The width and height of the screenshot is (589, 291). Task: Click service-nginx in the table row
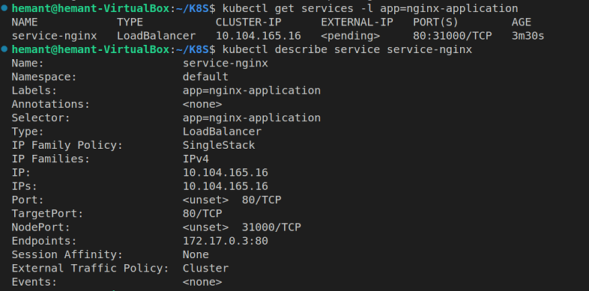(54, 36)
